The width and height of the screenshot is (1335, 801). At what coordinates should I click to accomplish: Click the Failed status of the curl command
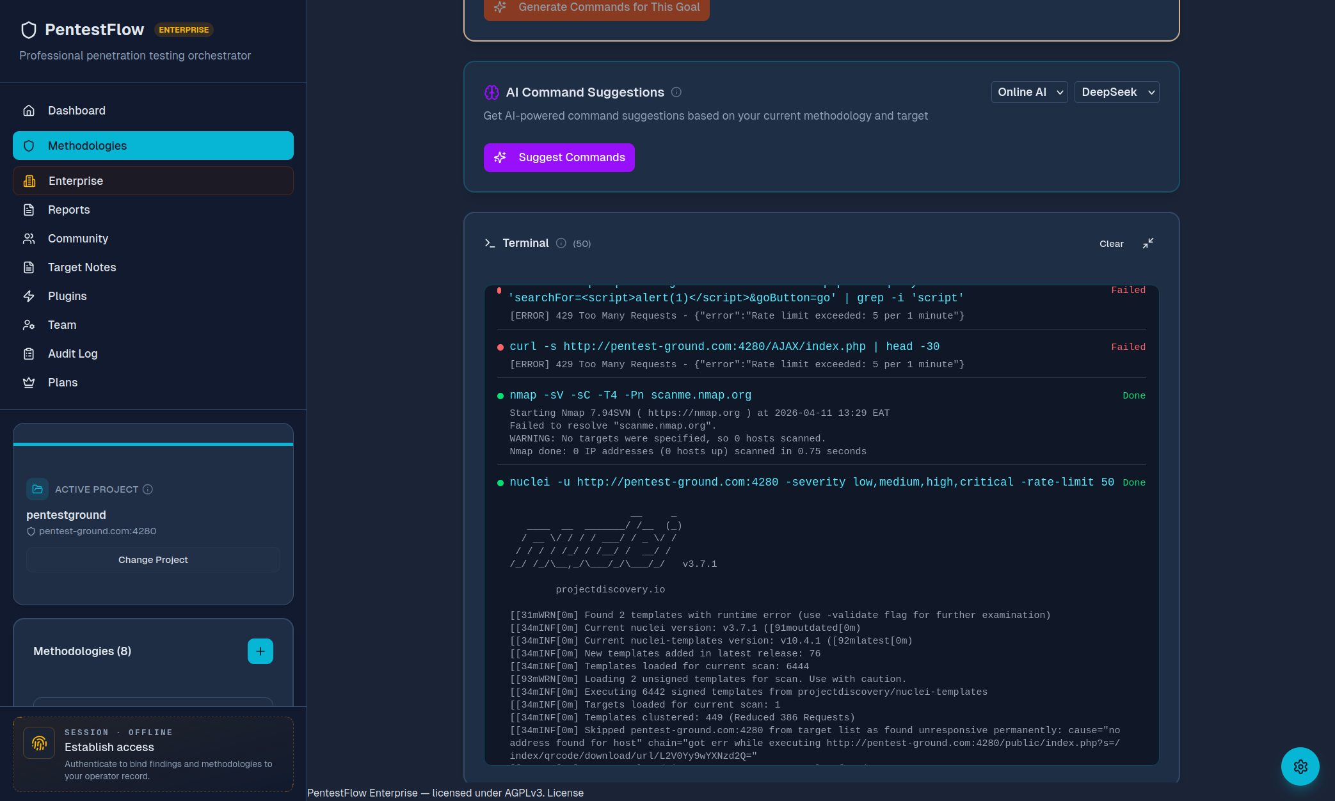tap(1128, 347)
